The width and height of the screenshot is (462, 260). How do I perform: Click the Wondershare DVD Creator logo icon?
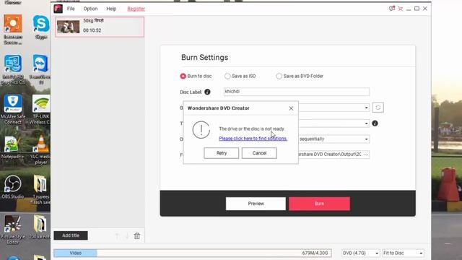pos(58,9)
